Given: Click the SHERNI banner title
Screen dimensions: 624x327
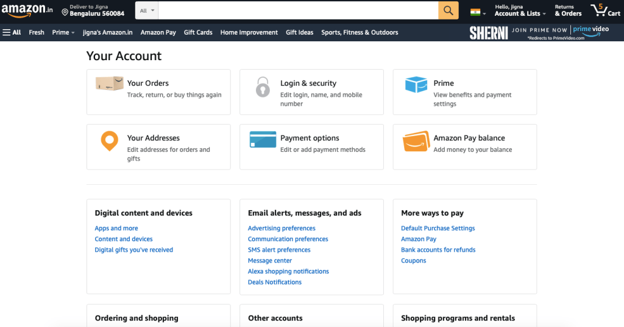Looking at the screenshot, I should click(x=489, y=33).
